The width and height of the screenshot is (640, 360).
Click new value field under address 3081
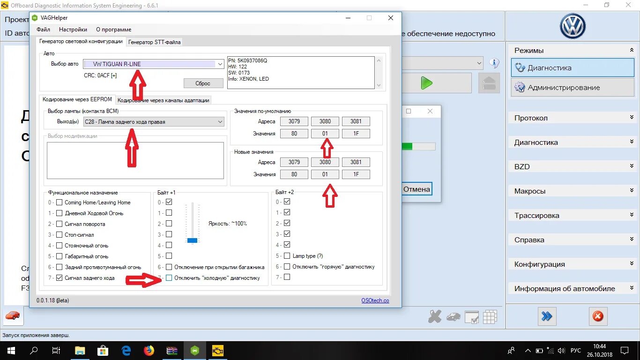356,174
